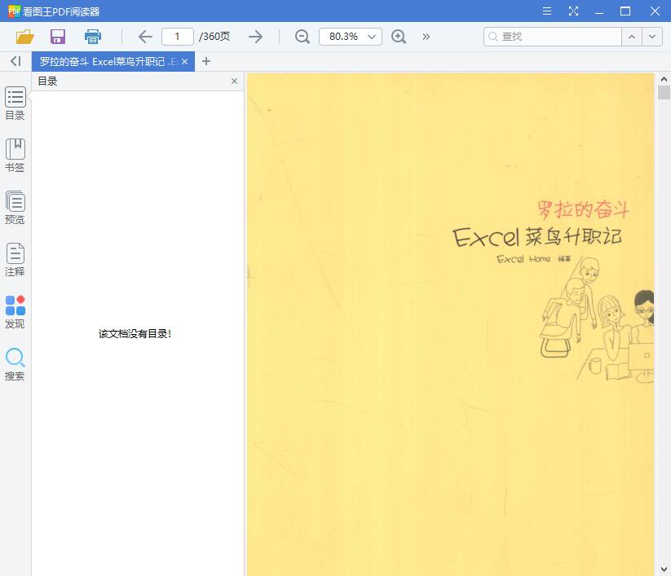Click the page number input field
This screenshot has height=576, width=671.
(x=178, y=37)
